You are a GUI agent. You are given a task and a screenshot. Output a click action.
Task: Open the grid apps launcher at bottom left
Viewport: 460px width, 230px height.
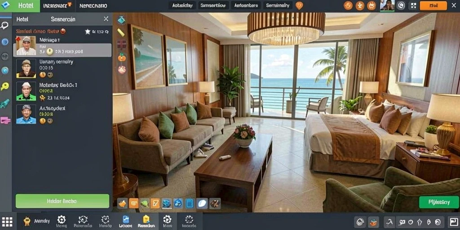click(x=7, y=221)
